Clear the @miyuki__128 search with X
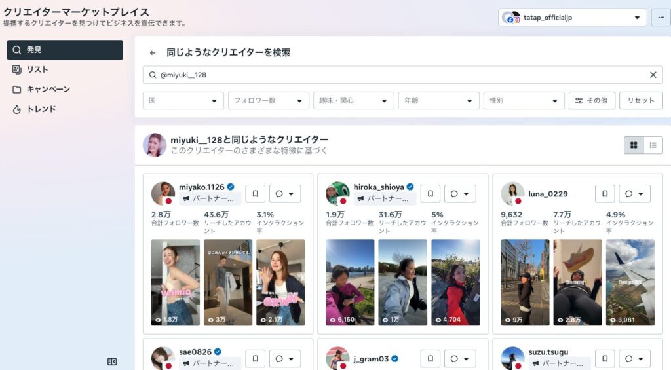Viewport: 671px width, 370px height. 653,75
